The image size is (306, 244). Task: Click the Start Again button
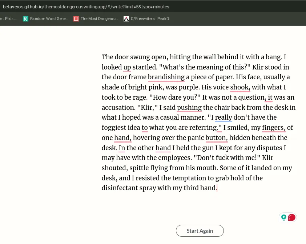click(200, 231)
